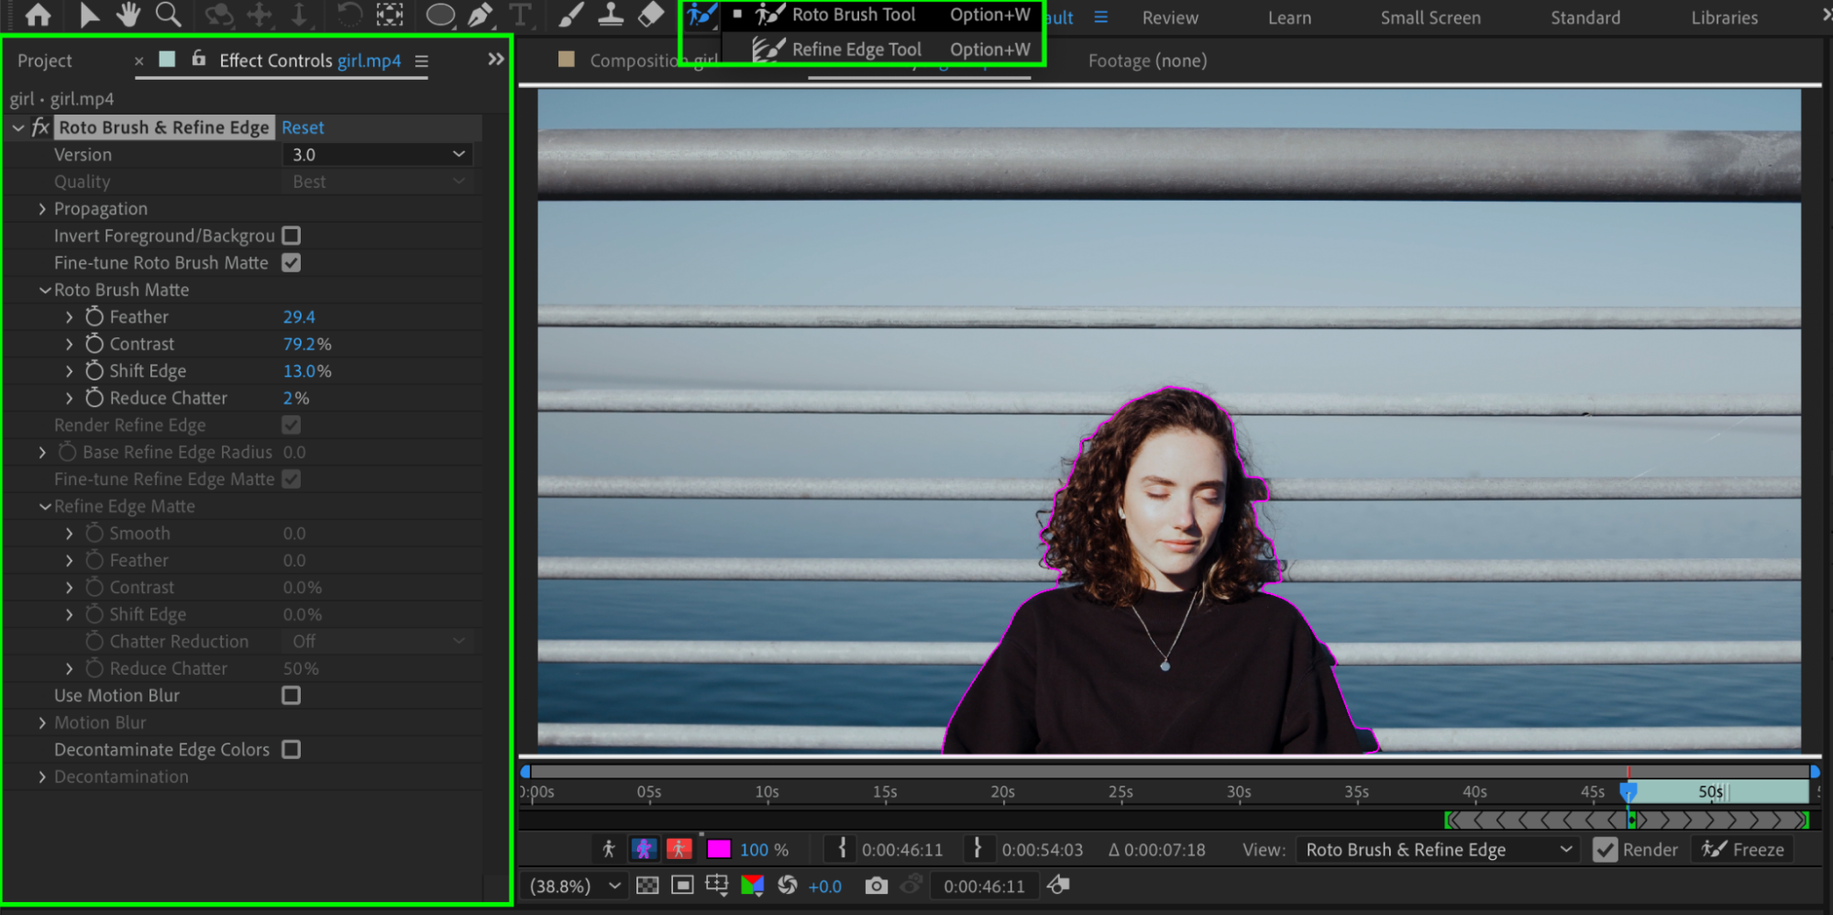The image size is (1833, 915).
Task: Enable Decontaminate Edge Colors checkbox
Action: (292, 750)
